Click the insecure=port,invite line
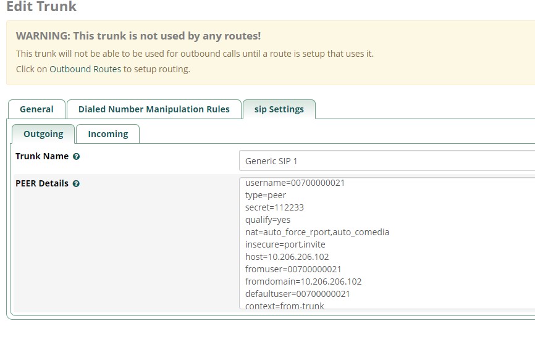Viewport: 535px width, 342px height. (x=285, y=244)
